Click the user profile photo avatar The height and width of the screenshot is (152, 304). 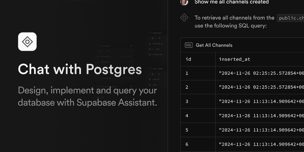pyautogui.click(x=184, y=2)
